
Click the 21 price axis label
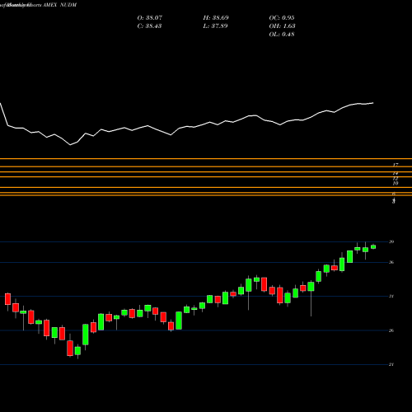(x=391, y=364)
